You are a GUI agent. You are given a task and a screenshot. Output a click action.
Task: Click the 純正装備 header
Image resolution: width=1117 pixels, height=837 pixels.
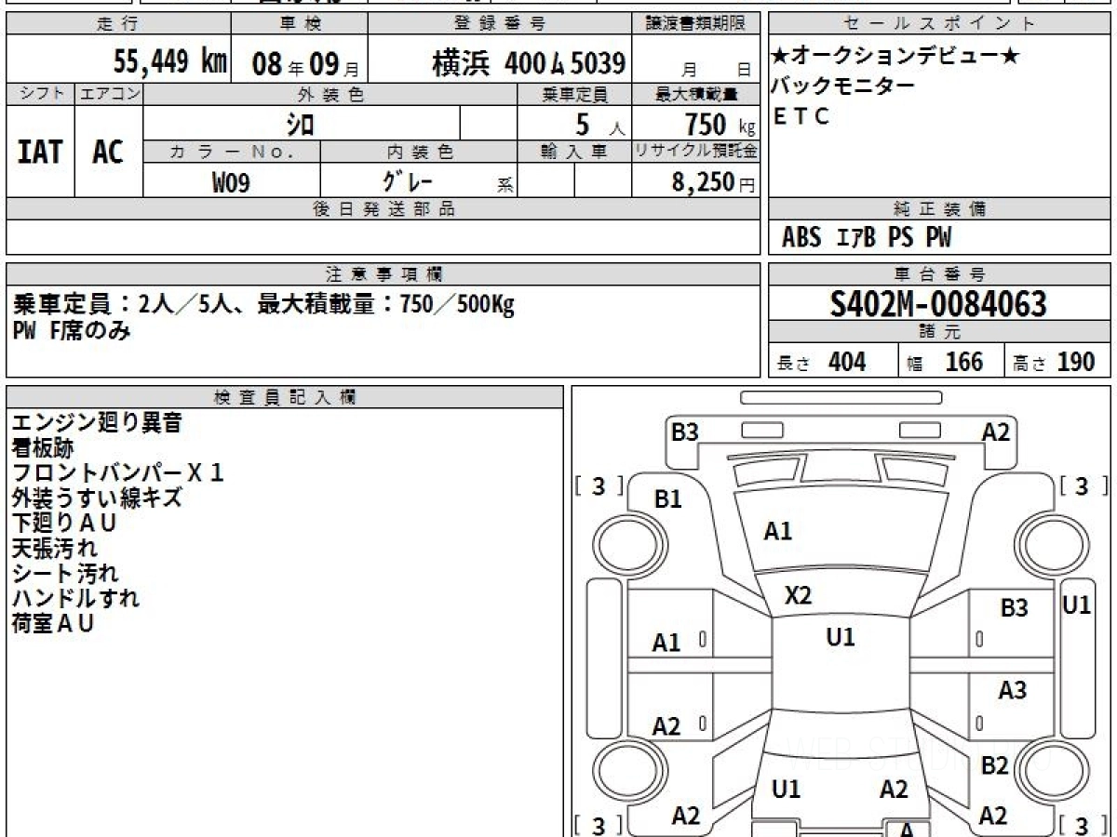[x=939, y=209]
